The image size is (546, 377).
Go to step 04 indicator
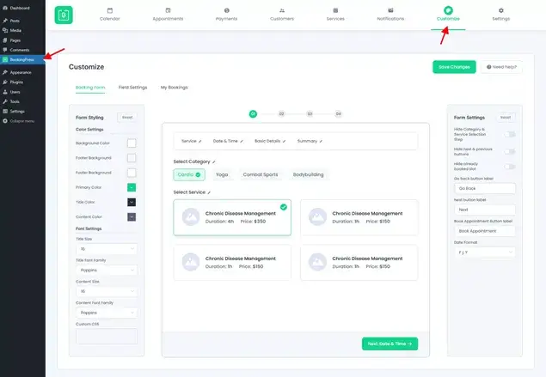coord(338,113)
